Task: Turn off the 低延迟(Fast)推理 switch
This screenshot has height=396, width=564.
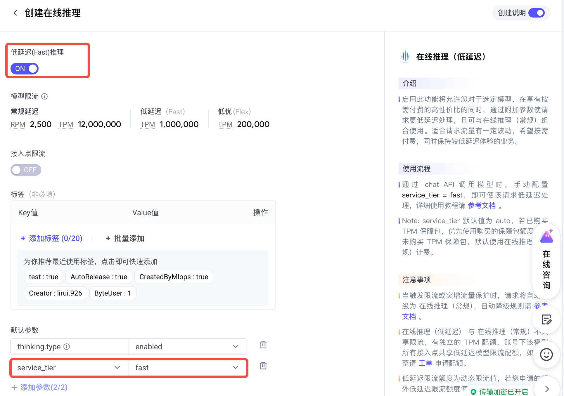Action: click(x=25, y=69)
